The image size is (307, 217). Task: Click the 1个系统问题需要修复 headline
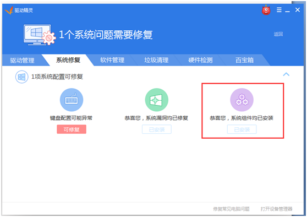point(106,35)
